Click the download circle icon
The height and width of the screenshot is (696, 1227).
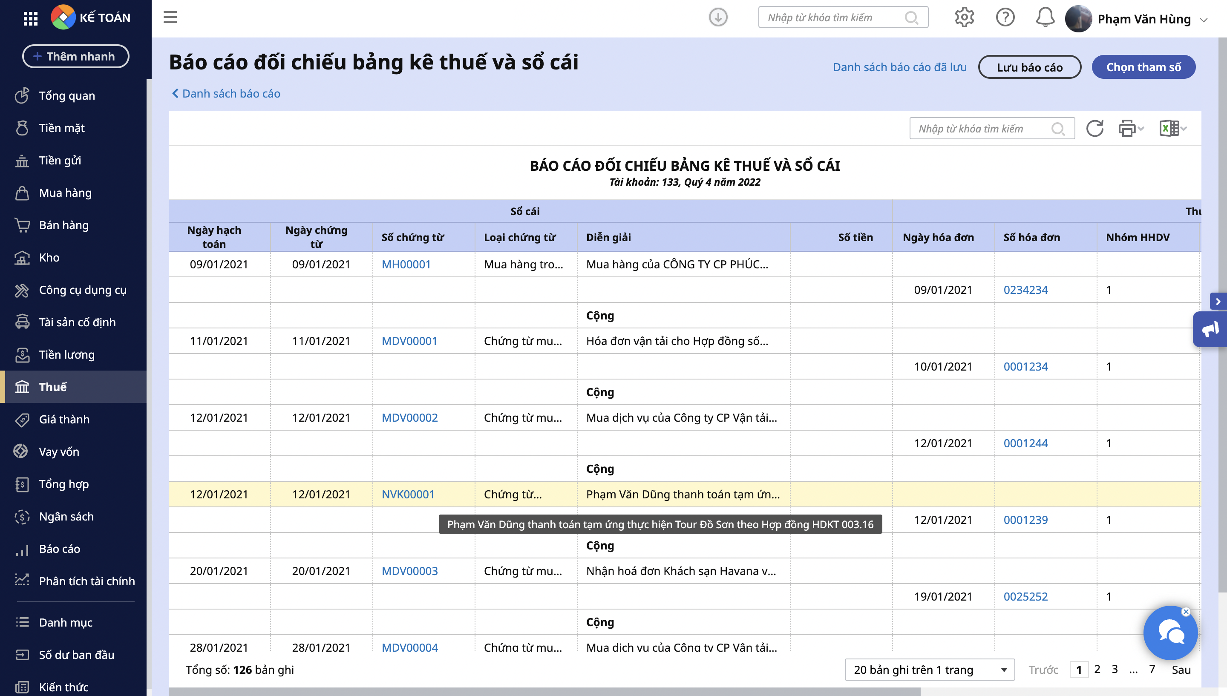[x=717, y=18]
